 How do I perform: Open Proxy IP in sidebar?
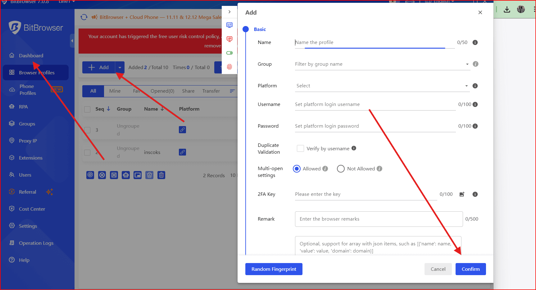pyautogui.click(x=28, y=141)
